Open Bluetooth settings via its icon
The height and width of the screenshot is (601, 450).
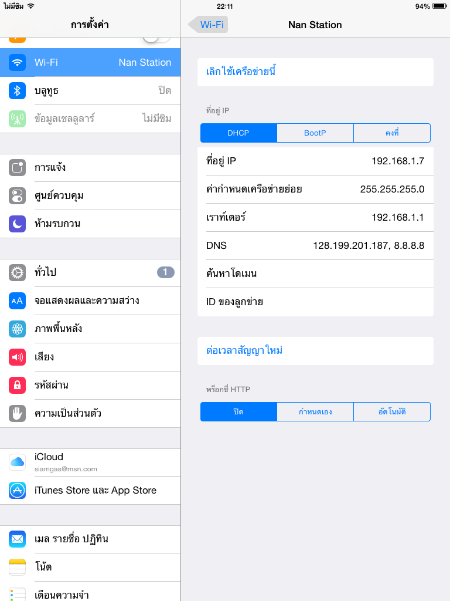tap(17, 90)
